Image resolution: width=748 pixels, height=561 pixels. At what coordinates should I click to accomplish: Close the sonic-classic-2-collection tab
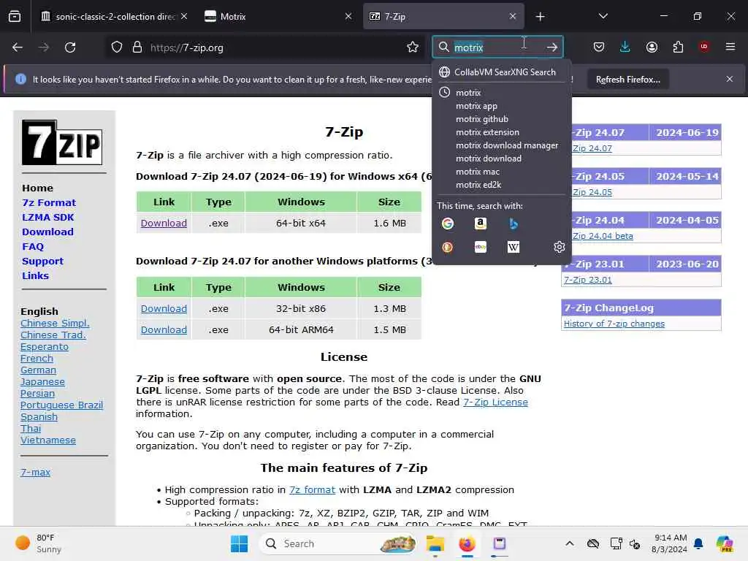(184, 17)
